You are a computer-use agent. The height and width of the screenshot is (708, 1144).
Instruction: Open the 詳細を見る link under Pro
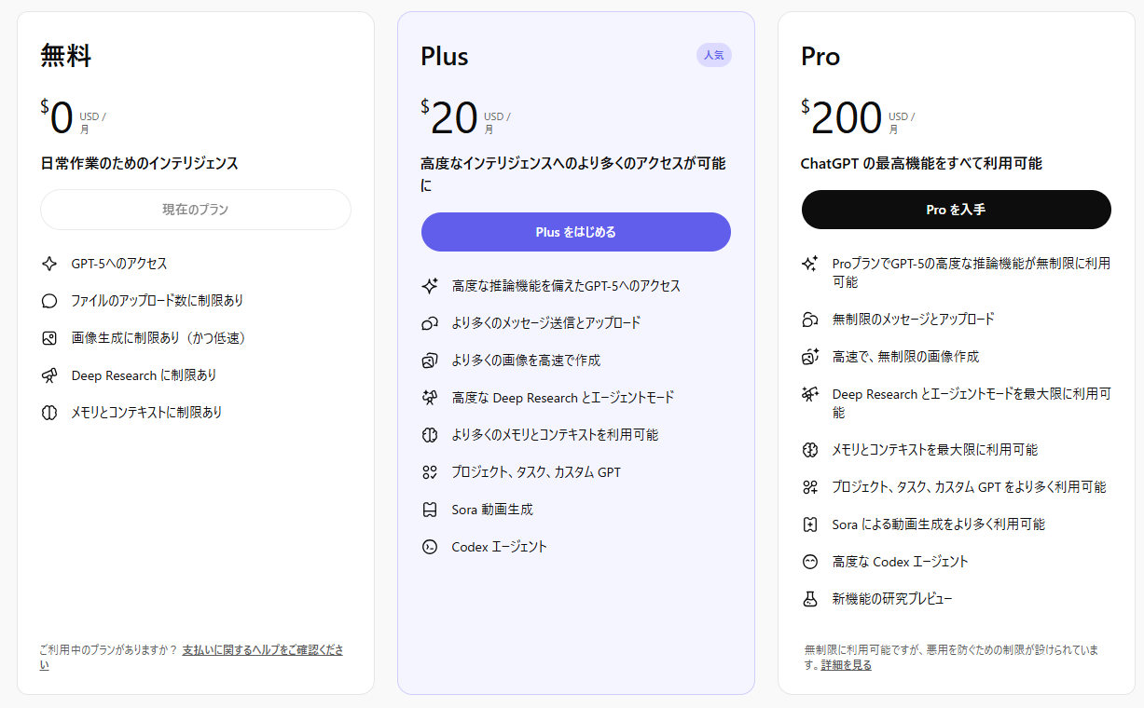[847, 665]
